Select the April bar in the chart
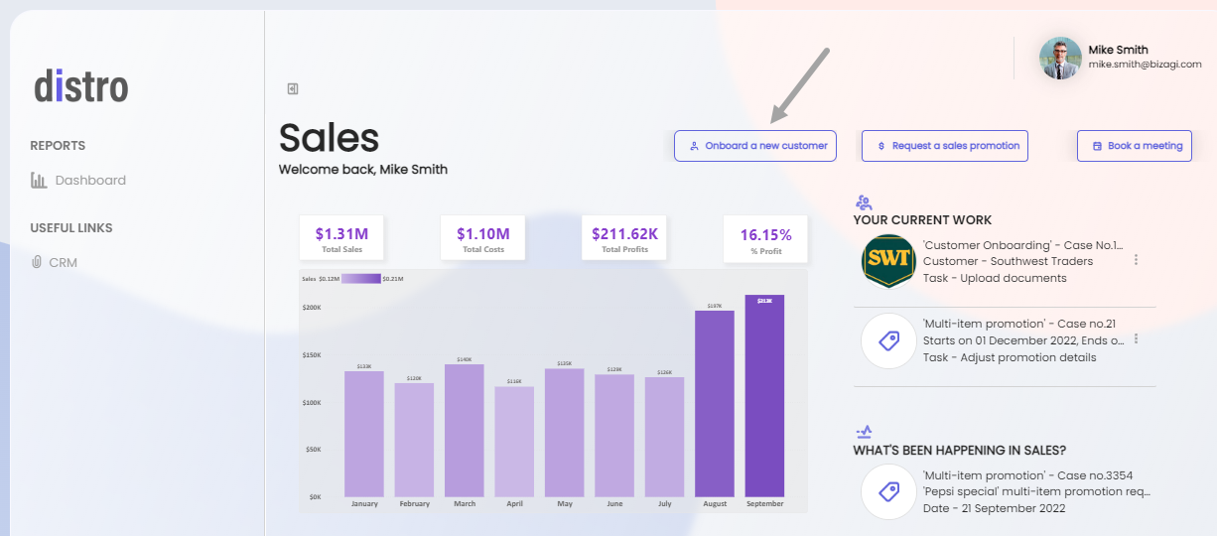The width and height of the screenshot is (1217, 536). pyautogui.click(x=514, y=442)
